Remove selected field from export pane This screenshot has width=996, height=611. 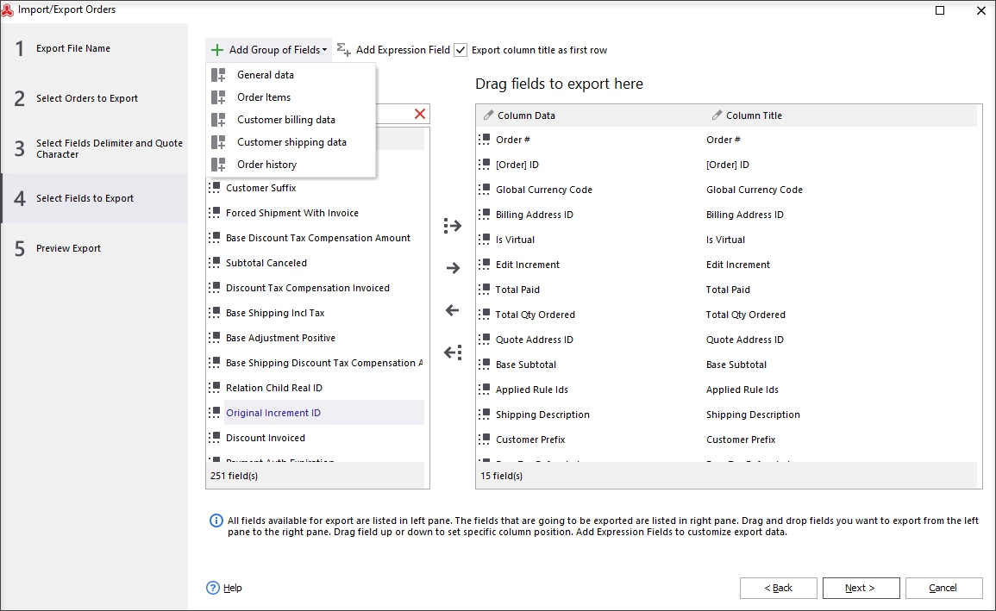point(452,310)
